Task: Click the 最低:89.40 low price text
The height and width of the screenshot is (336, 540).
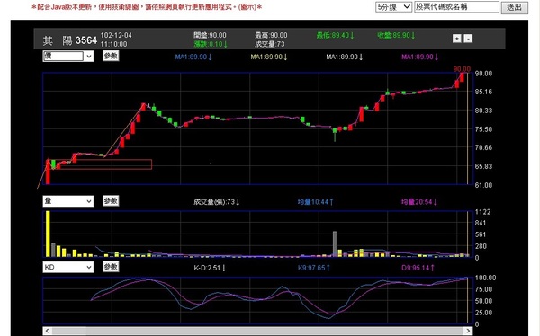Action: click(335, 35)
